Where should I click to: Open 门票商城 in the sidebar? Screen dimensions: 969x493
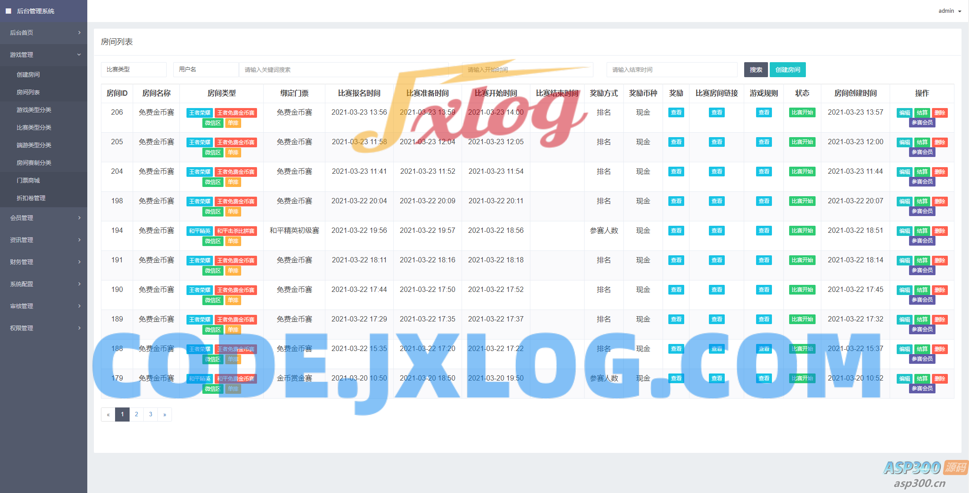pos(28,180)
